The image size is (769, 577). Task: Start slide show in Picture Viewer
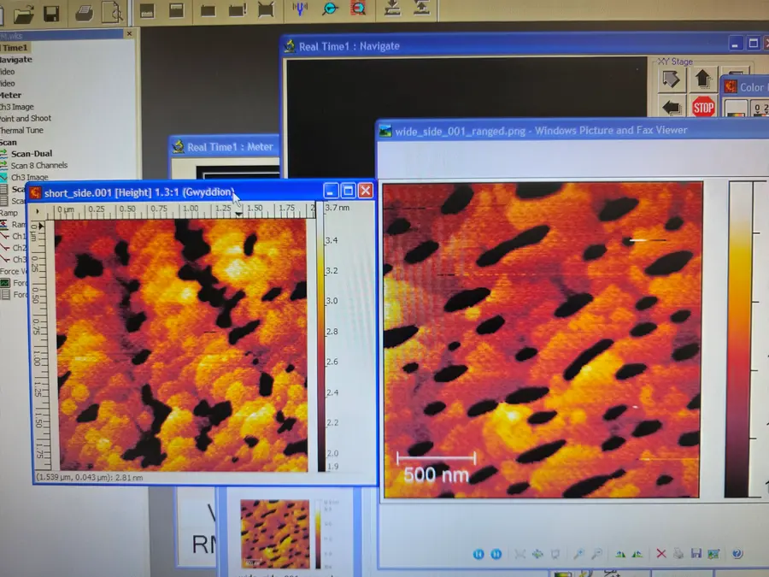pyautogui.click(x=555, y=554)
